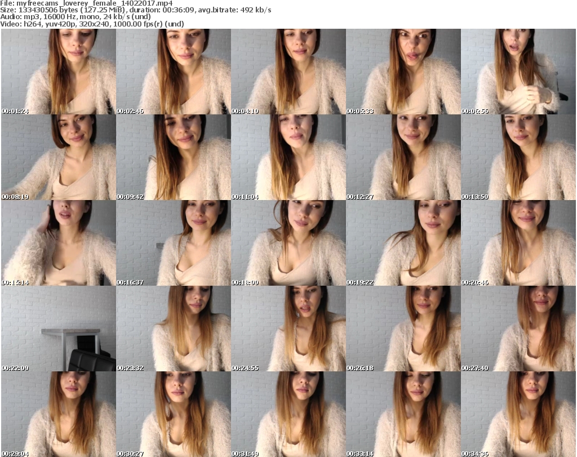View the thumbnail marked 00:33:14

click(x=403, y=414)
